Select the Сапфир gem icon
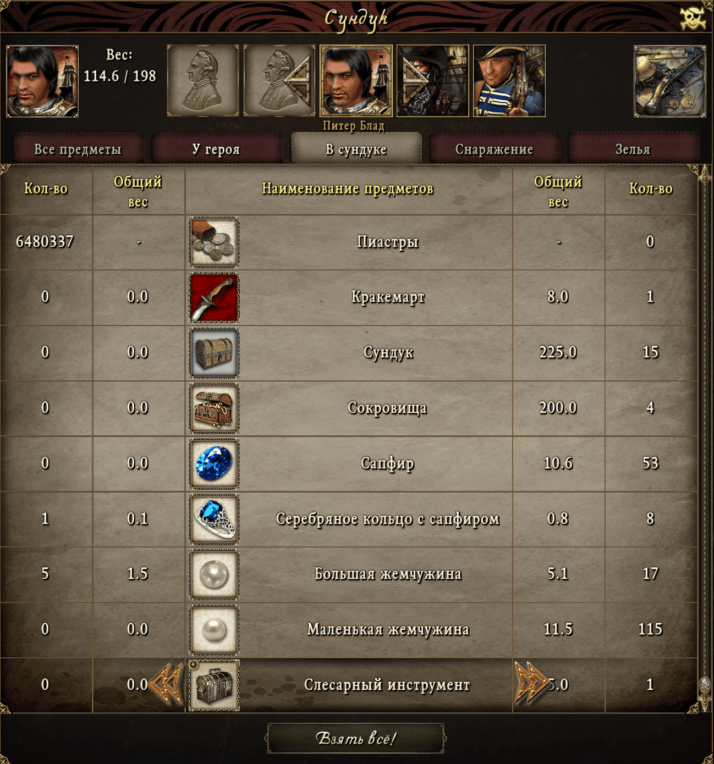 (x=214, y=463)
